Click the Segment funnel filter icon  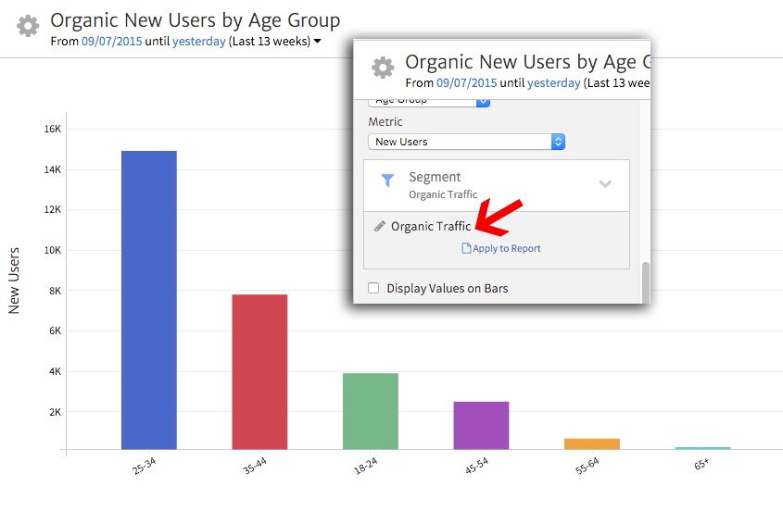pyautogui.click(x=387, y=181)
